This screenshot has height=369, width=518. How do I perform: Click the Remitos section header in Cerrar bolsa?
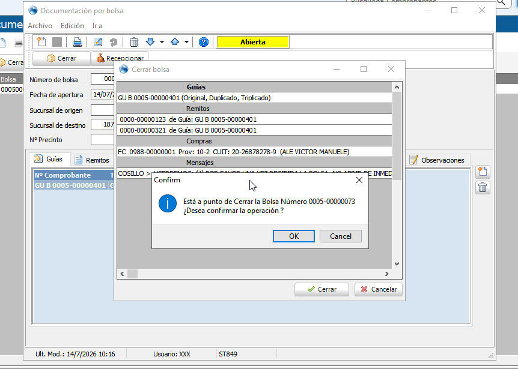click(254, 109)
